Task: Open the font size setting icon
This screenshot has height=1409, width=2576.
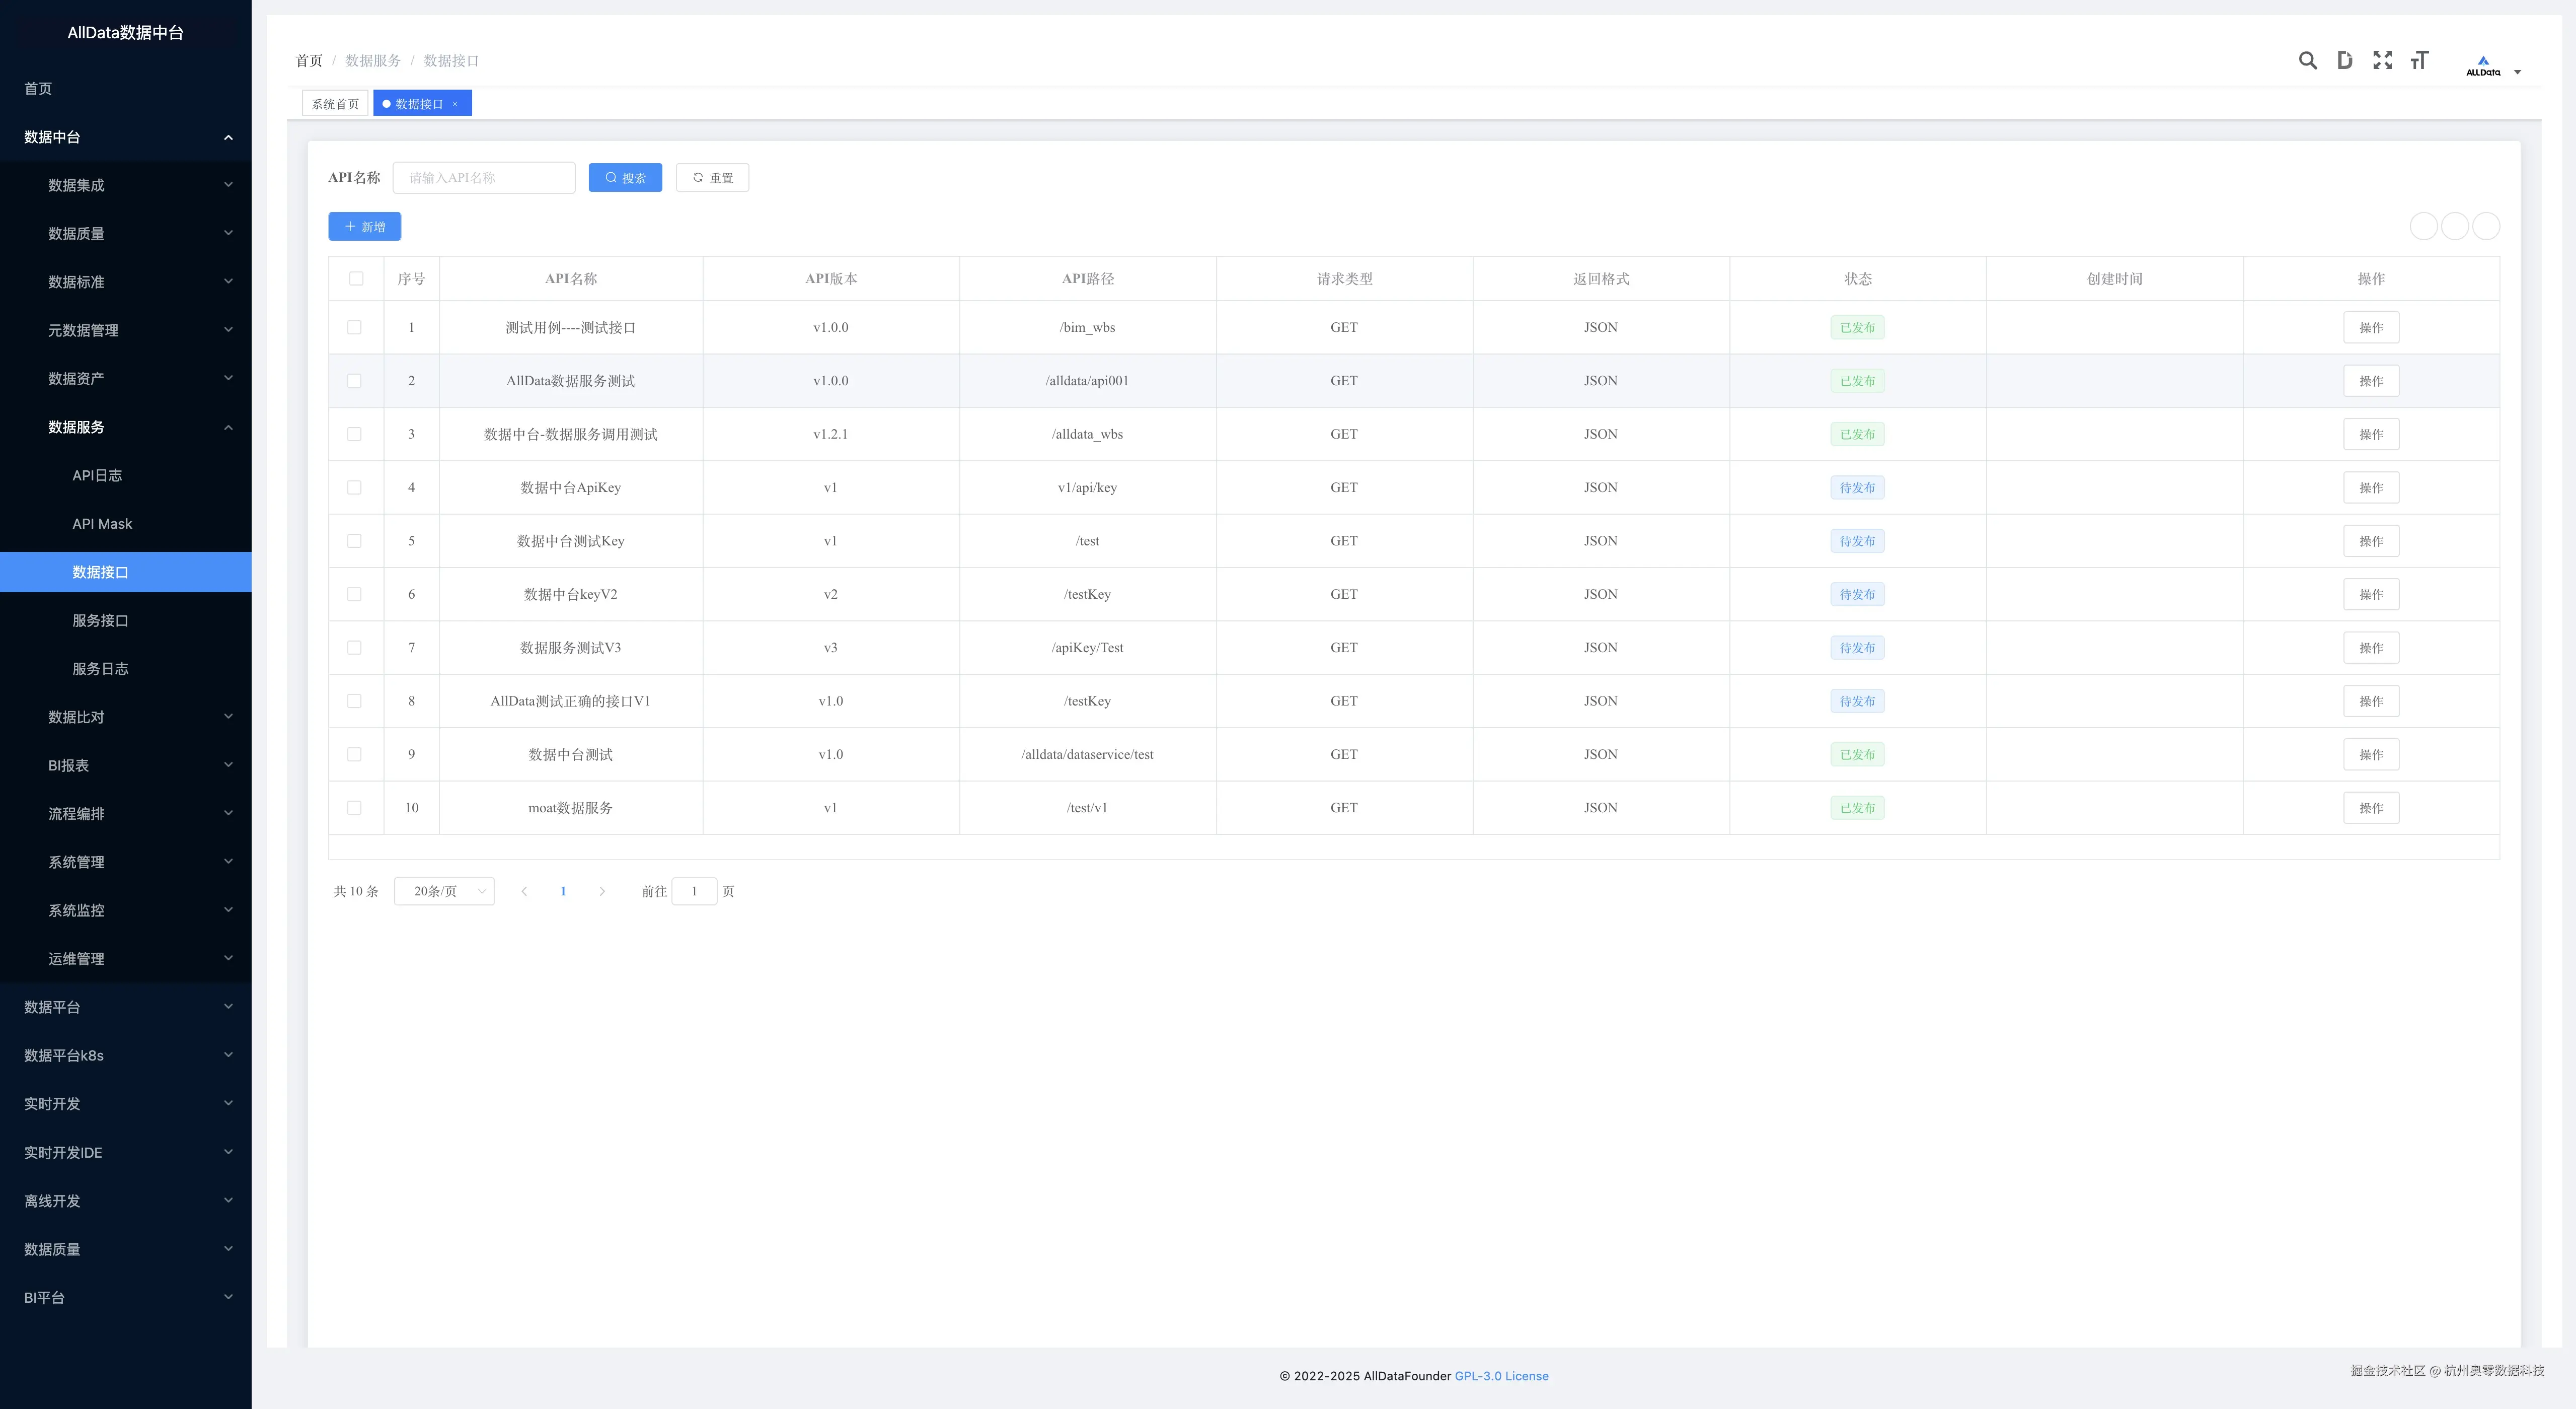Action: 2419,60
